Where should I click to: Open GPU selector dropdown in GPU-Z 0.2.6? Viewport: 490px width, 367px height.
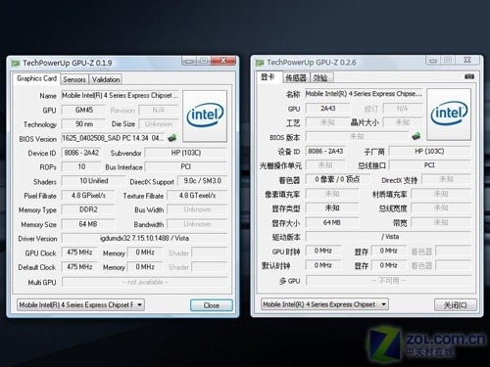[324, 304]
